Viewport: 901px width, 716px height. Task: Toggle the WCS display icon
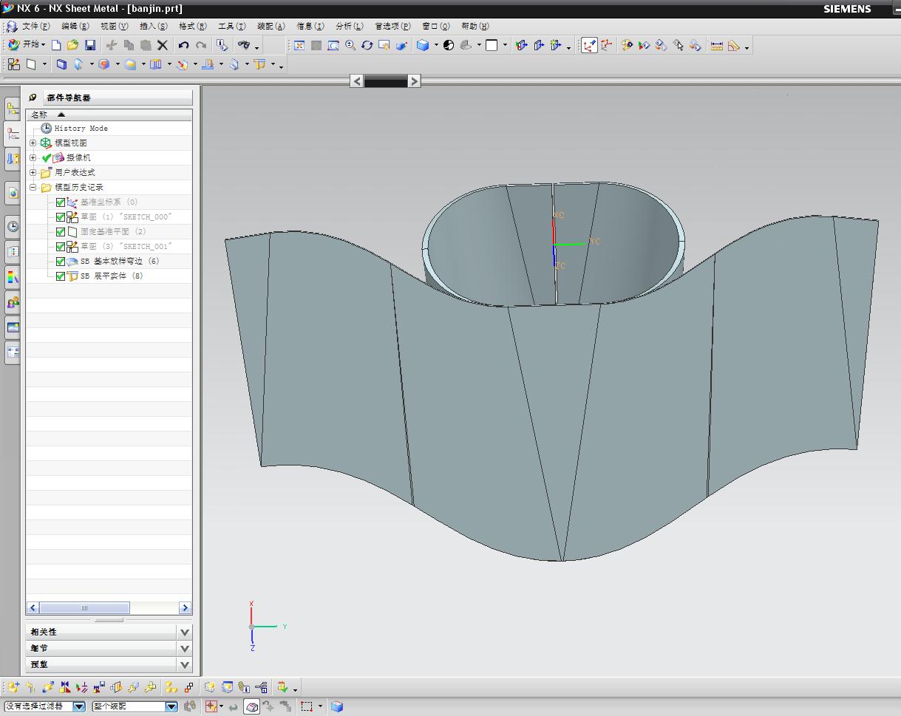588,45
